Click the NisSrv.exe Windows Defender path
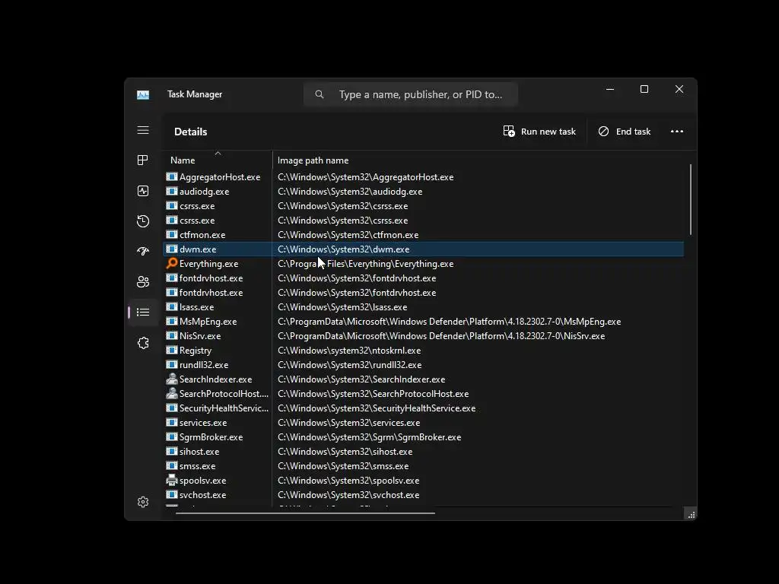Screen dimensions: 779x584 [x=441, y=336]
